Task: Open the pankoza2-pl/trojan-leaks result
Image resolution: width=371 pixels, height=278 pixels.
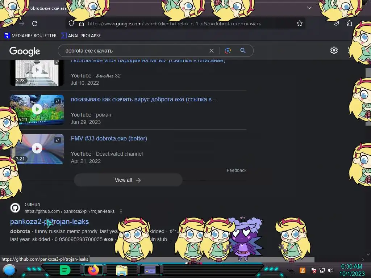Action: (x=49, y=222)
